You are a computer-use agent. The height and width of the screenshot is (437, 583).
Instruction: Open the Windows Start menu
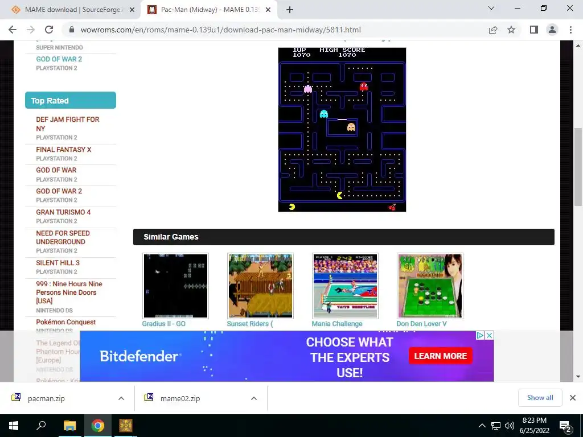coord(14,426)
